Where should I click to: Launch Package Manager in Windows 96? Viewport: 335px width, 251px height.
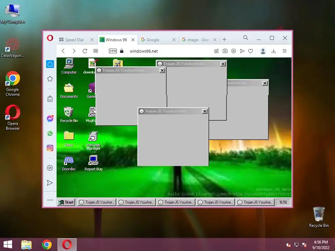(93, 141)
